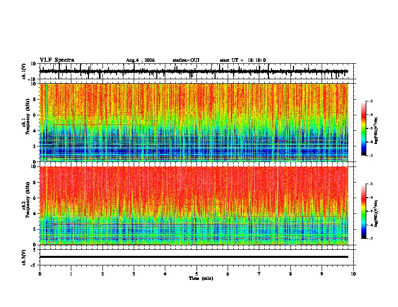Viewport: 398px width, 307px height.
Task: Click time axis tick label "6"
Action: (x=228, y=274)
